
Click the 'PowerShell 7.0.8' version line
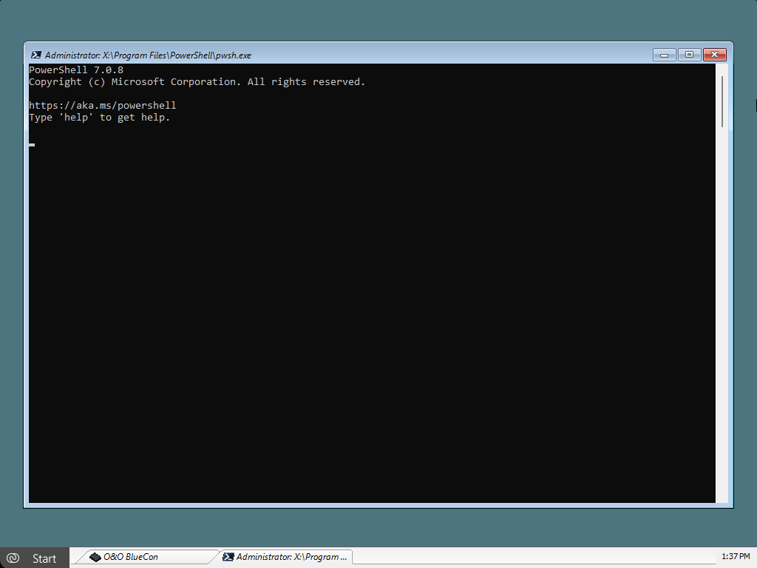tap(75, 70)
